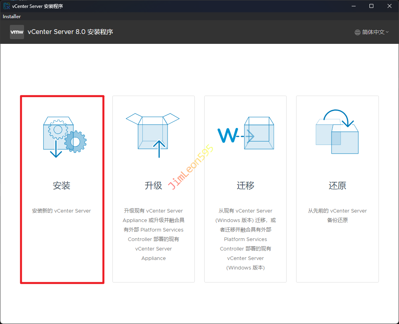The height and width of the screenshot is (324, 399).
Task: Choose the 升级 heading text
Action: tap(153, 185)
